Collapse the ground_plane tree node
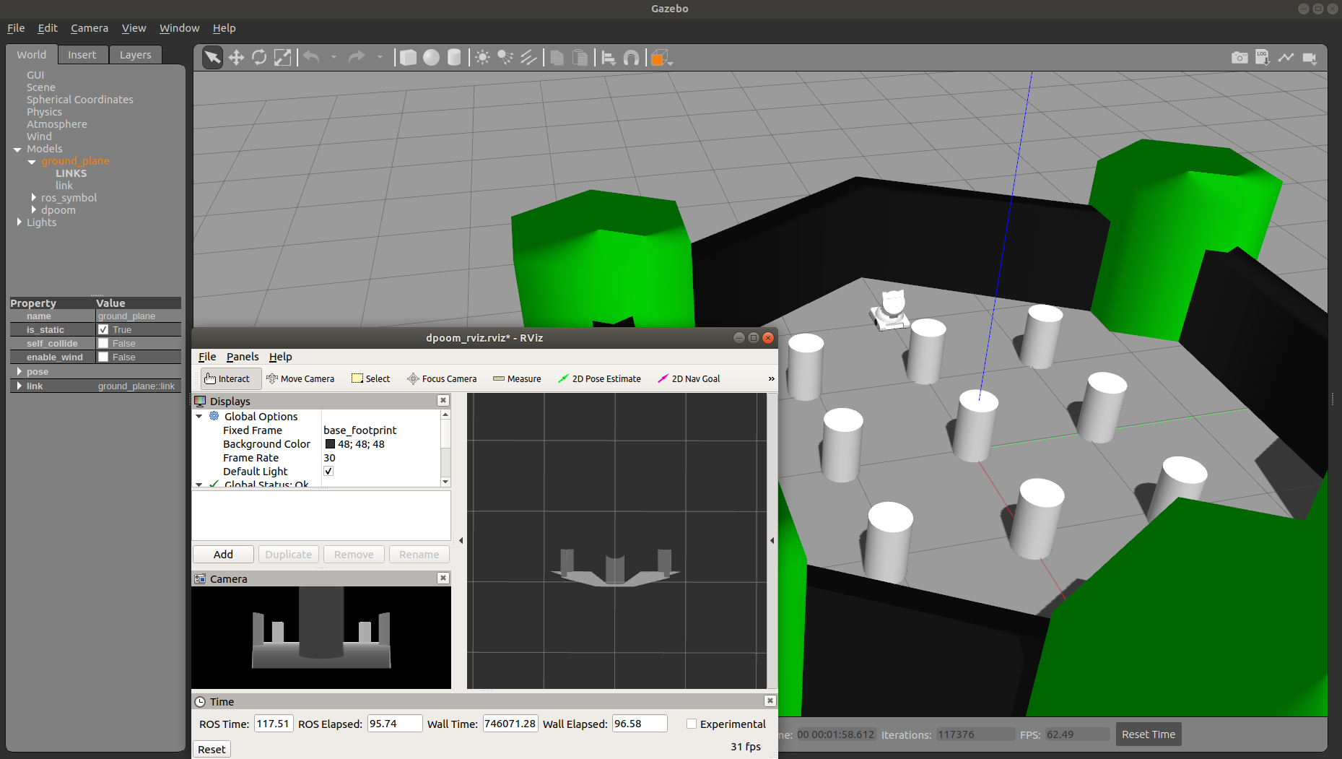Screen dimensions: 1342x759 click(x=32, y=162)
